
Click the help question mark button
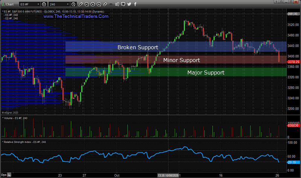pos(276,2)
